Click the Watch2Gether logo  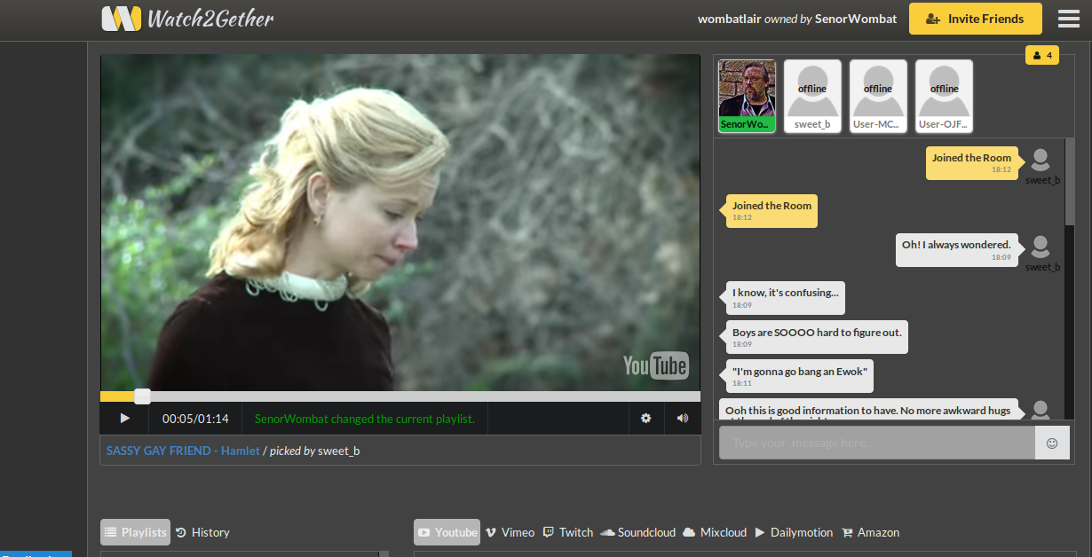coord(187,19)
